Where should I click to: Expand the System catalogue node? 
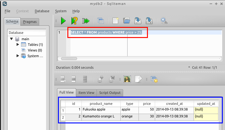coord(18,56)
